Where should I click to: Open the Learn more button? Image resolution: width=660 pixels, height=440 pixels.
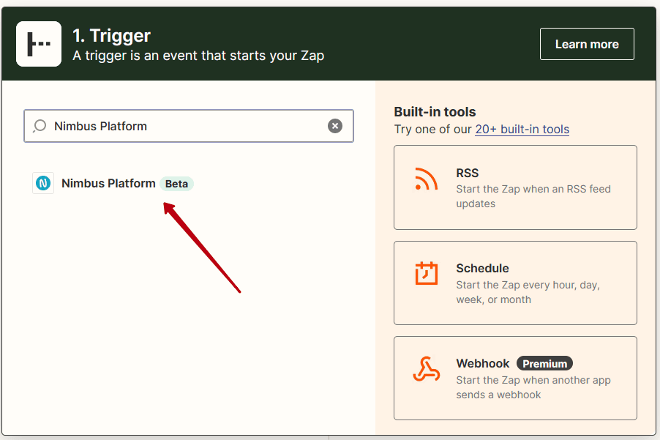[x=587, y=44]
